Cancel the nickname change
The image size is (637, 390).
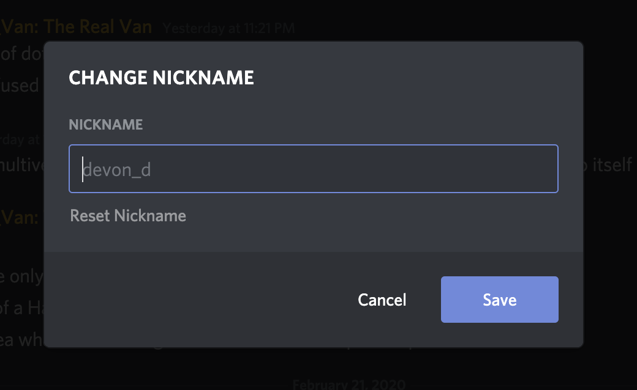(x=381, y=300)
